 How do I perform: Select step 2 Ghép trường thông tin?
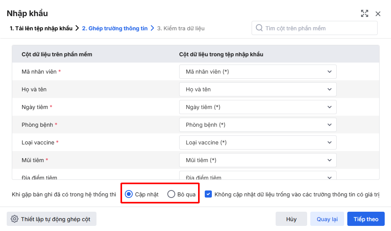pos(115,28)
